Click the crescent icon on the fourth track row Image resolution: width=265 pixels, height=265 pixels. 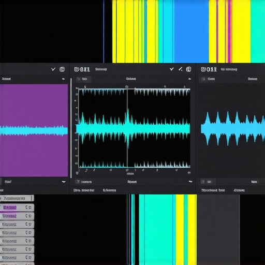[x=26, y=233]
